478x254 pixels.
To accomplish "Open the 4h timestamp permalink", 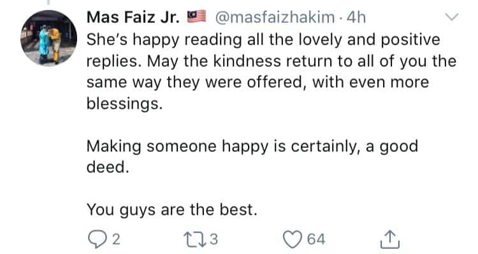I will (x=356, y=17).
